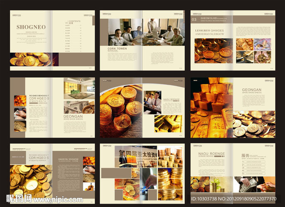Click NAOU ROENGE heading above DONGE SEHOG
The width and height of the screenshot is (285, 207).
[x=211, y=154]
